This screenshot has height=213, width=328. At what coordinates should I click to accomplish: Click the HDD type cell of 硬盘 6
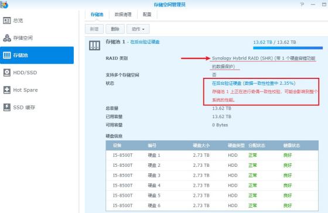pyautogui.click(x=233, y=205)
